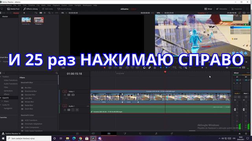Click the media pool search icon

click(49, 13)
